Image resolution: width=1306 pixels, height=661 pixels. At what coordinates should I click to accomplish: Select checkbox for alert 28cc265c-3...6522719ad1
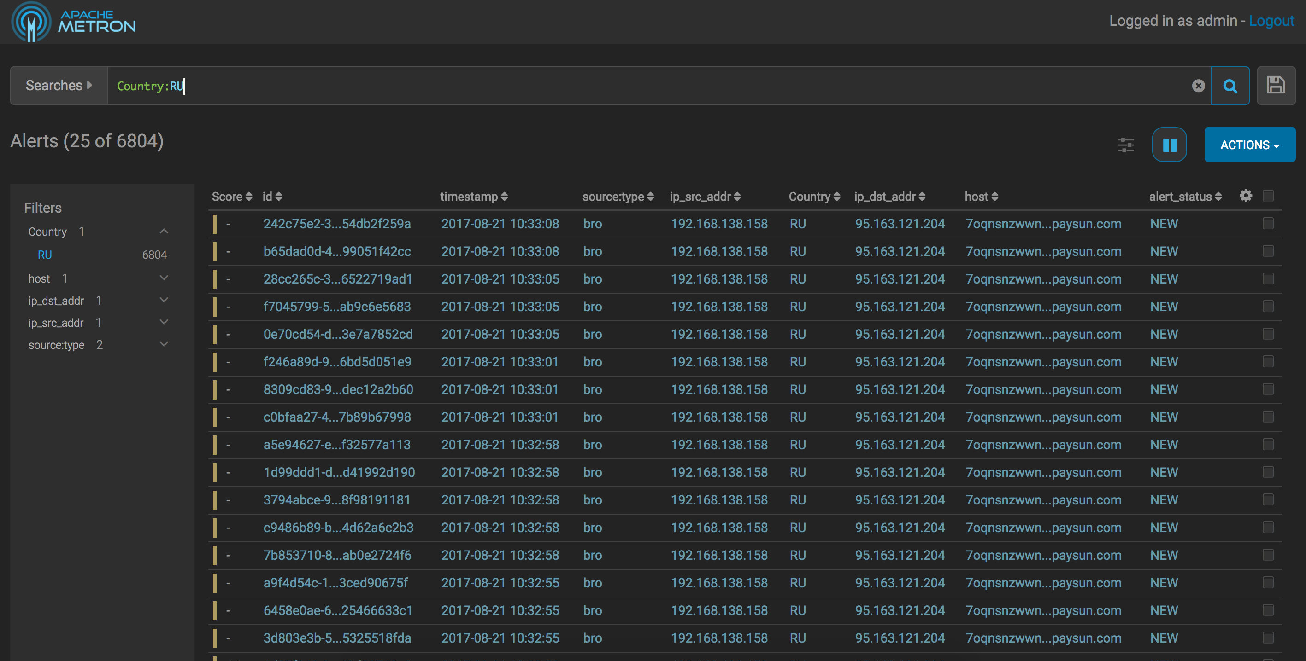1268,278
